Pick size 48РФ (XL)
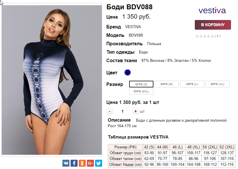The height and width of the screenshot is (169, 238). [217, 84]
